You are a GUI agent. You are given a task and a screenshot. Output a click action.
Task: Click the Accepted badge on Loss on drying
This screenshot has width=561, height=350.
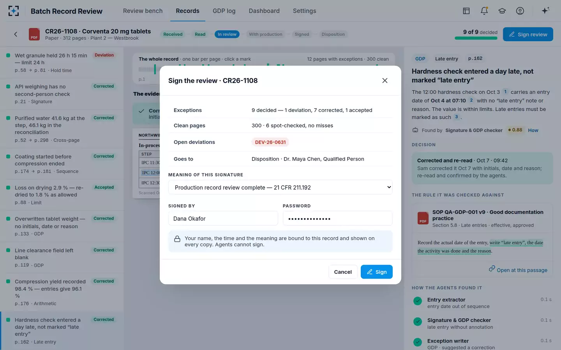coord(104,187)
